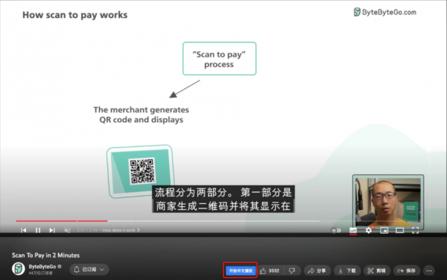The image size is (447, 280).
Task: Toggle the autoplay switch
Action: [x=337, y=230]
